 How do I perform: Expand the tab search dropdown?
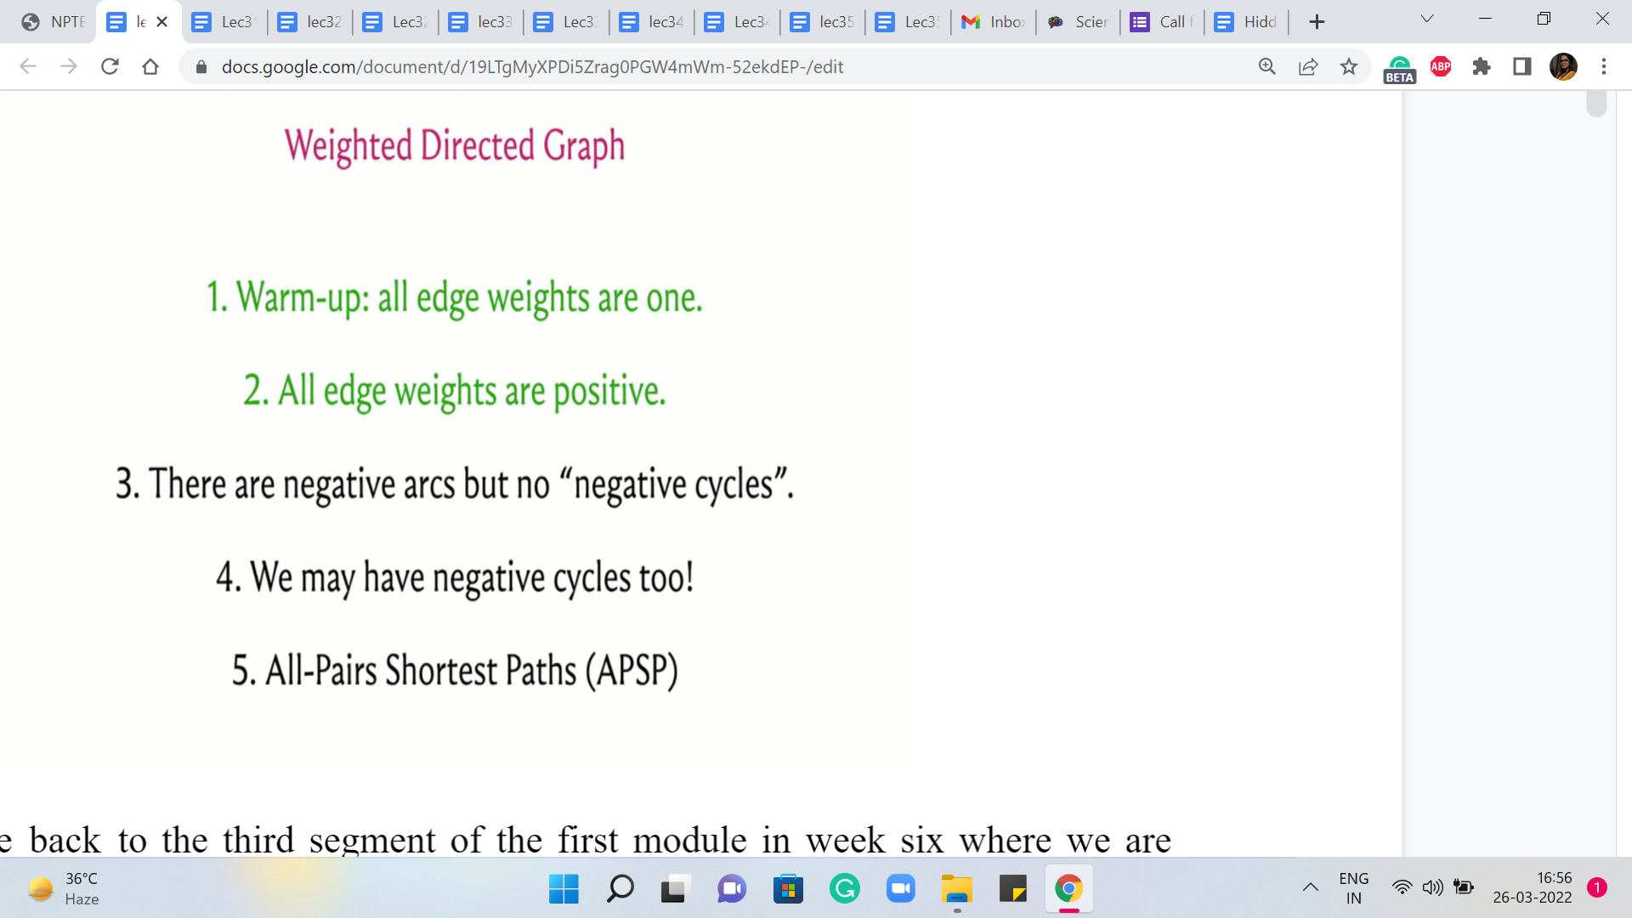click(1427, 19)
